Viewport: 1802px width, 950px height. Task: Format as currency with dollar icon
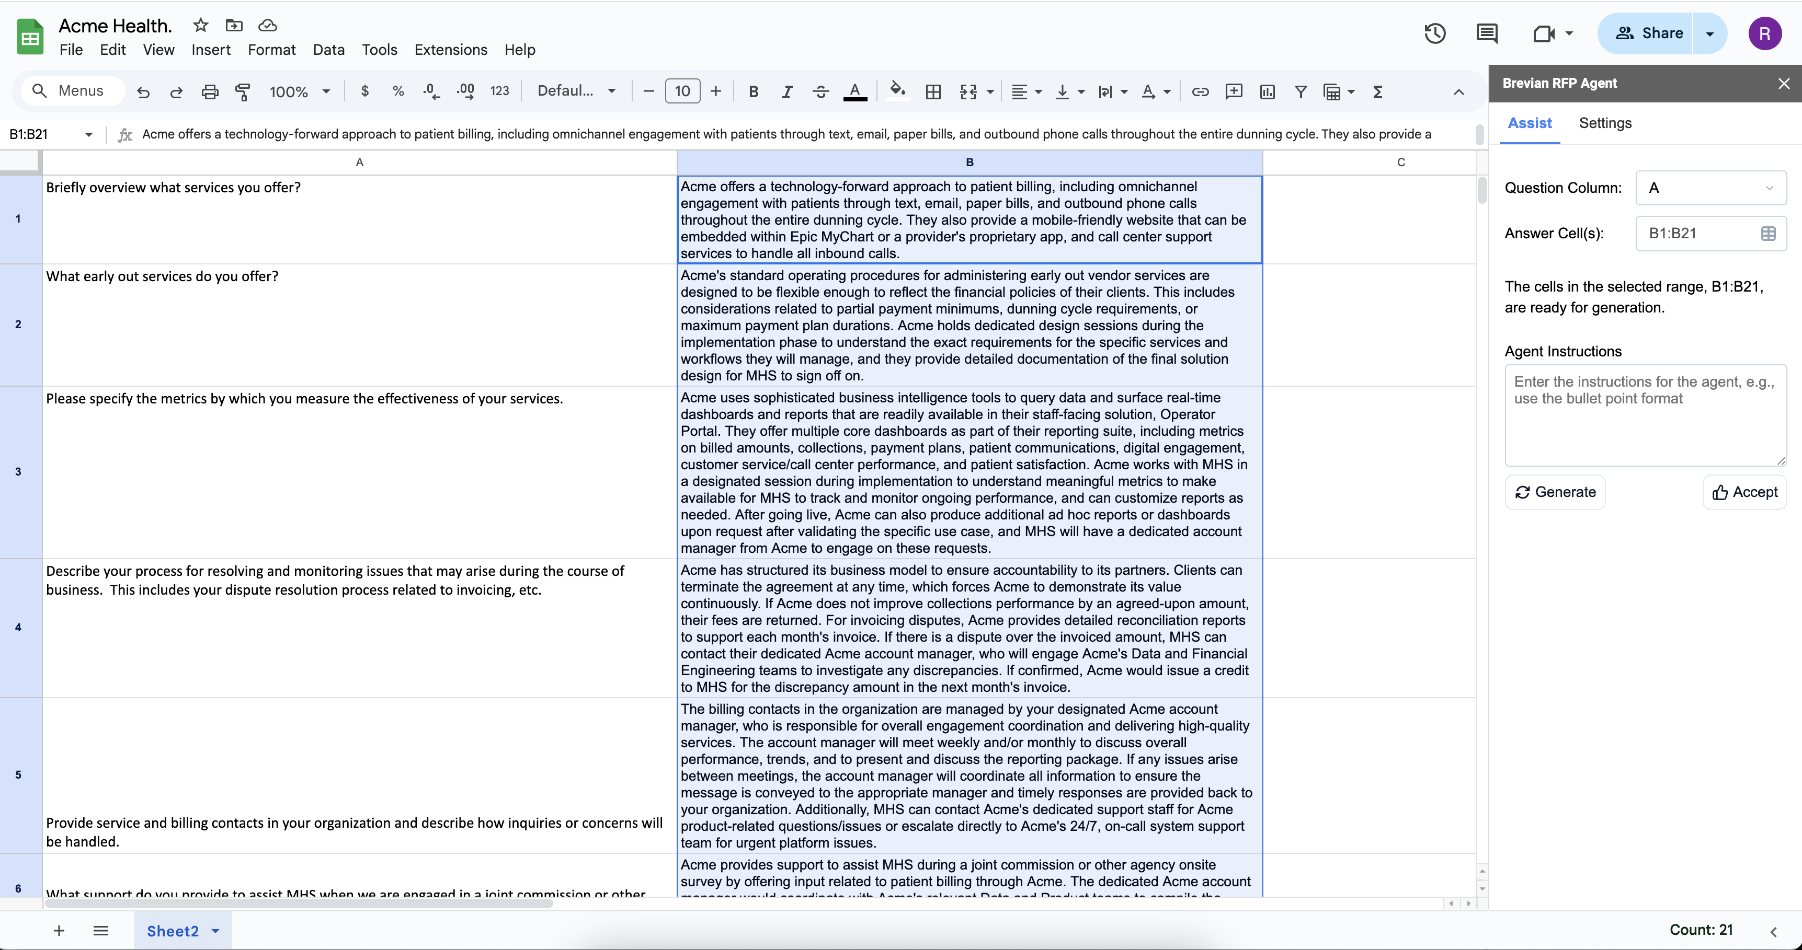[364, 91]
